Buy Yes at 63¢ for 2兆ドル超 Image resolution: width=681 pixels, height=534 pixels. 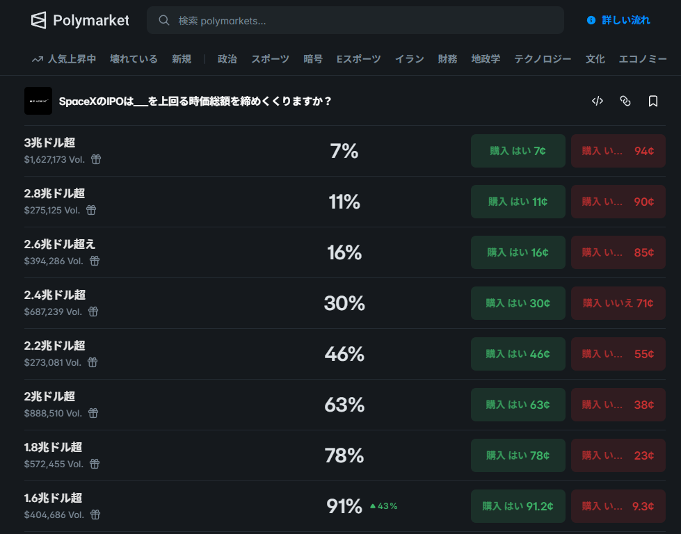click(518, 405)
